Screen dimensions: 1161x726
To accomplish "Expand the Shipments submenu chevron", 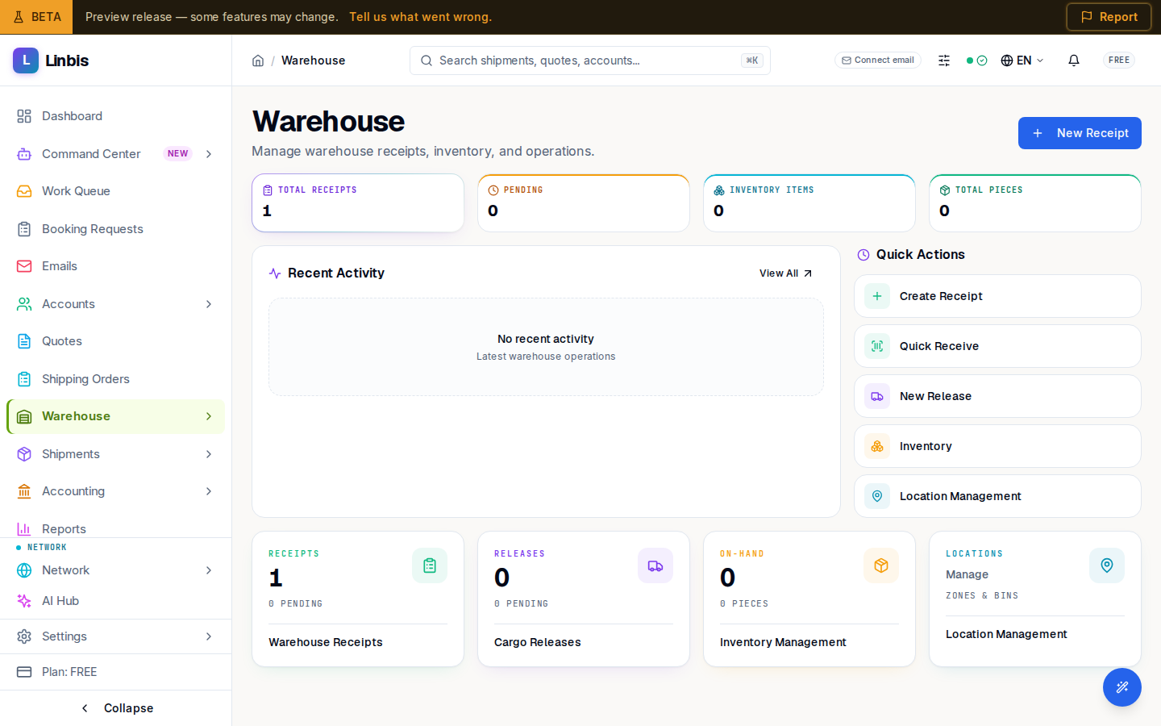I will pyautogui.click(x=209, y=454).
